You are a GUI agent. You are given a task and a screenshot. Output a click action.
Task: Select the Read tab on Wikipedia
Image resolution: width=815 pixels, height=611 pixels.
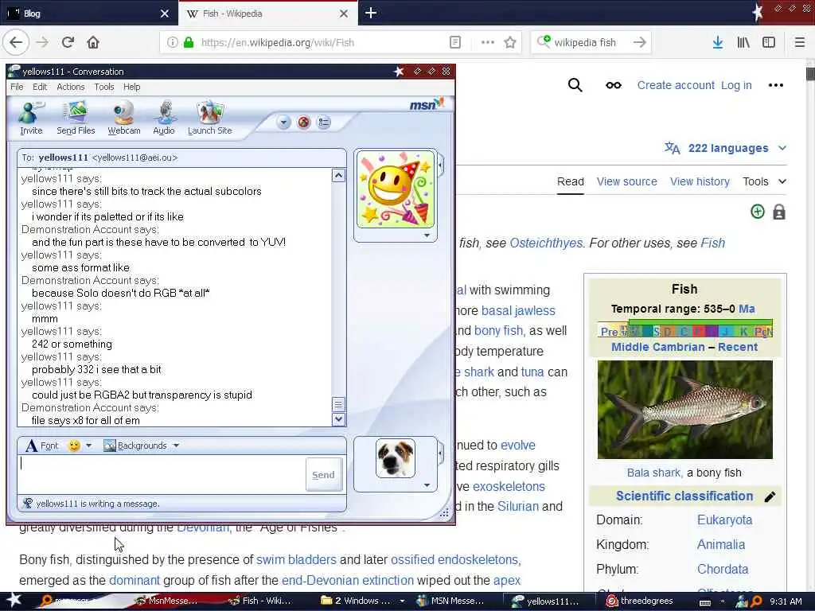point(570,181)
